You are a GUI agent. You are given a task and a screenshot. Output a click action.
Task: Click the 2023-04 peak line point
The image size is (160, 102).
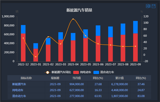click(73, 19)
